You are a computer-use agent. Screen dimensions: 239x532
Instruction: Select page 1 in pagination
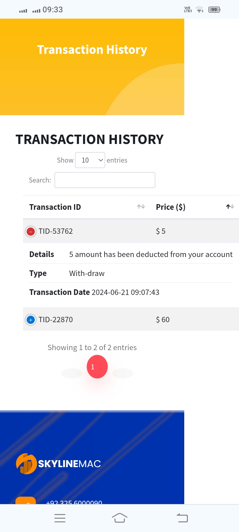(97, 367)
